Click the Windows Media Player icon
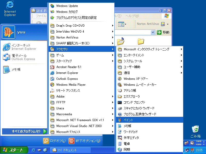The height and width of the screenshot is (154, 206). tap(52, 85)
